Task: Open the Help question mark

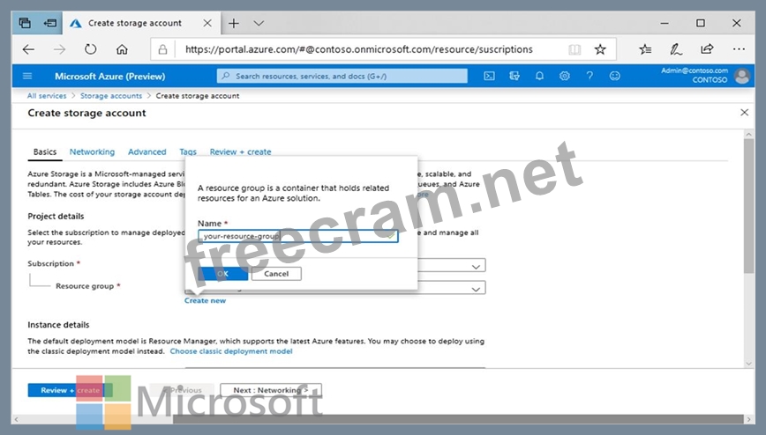Action: (590, 76)
